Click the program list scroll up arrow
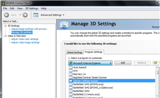Screen dimensions: 160x98 [x=157, y=67]
